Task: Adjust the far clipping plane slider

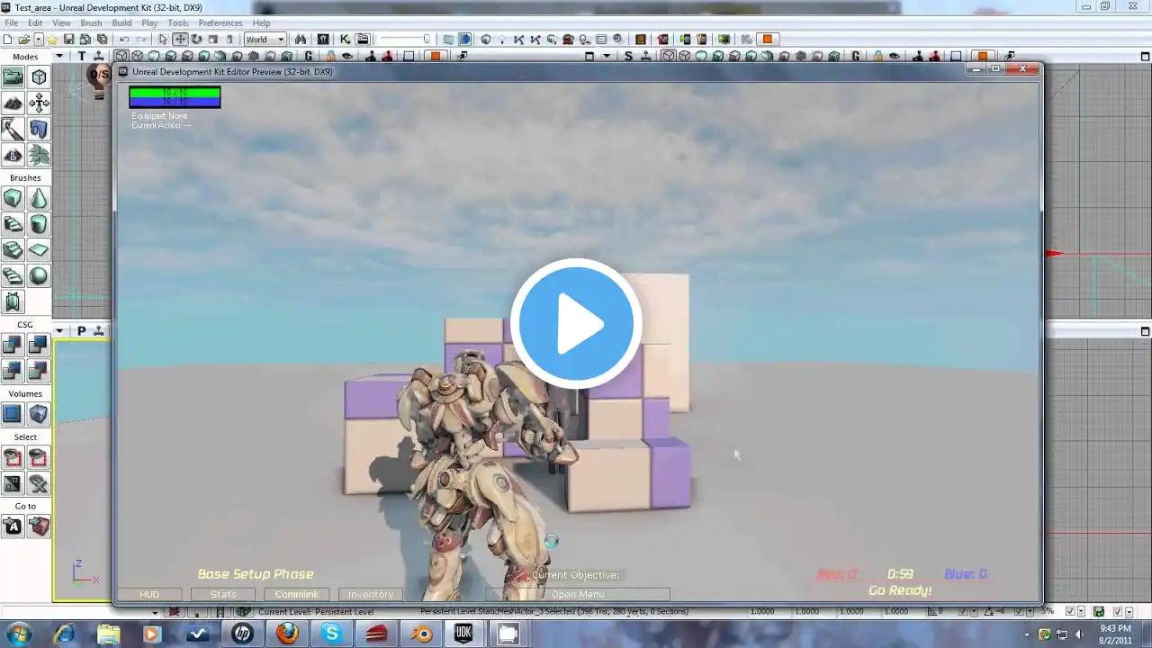Action: coord(404,40)
